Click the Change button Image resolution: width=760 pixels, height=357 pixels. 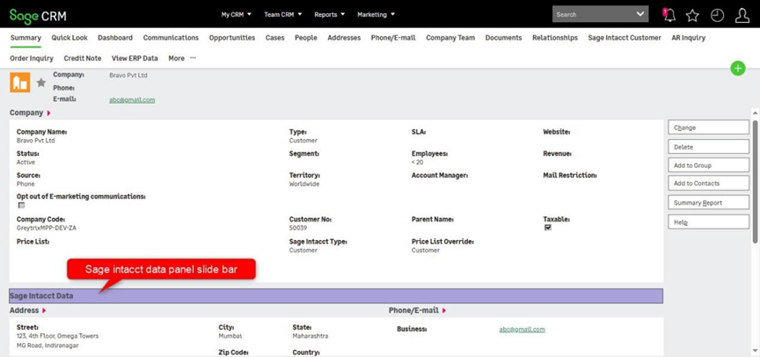point(708,127)
